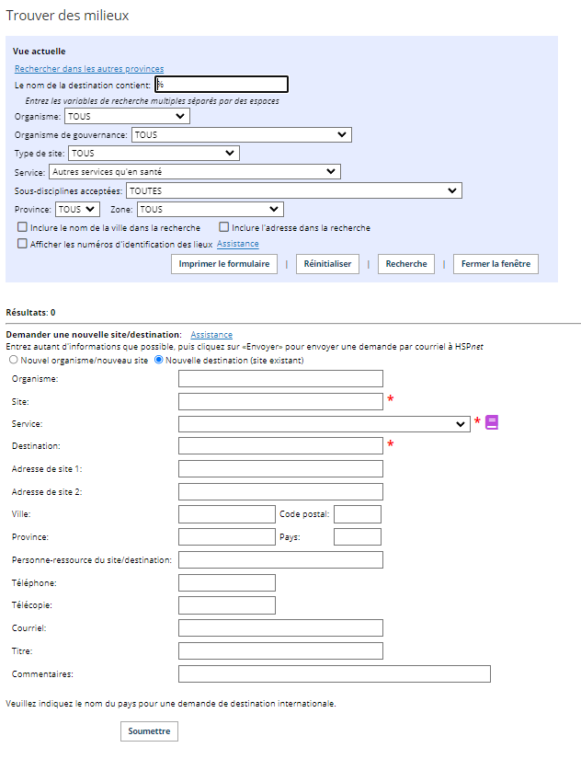Click 'Fermer la fenêtre' button
Screen dimensions: 581x759
coord(496,264)
